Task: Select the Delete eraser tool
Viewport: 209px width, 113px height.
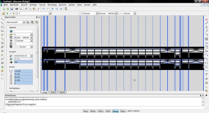Action: (206, 19)
